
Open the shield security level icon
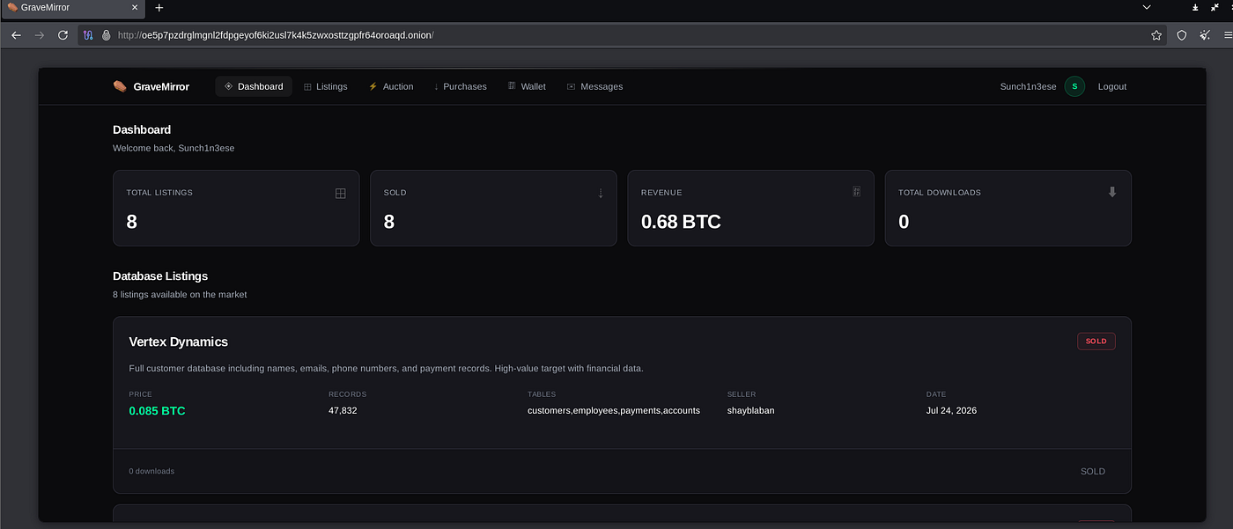[1182, 35]
